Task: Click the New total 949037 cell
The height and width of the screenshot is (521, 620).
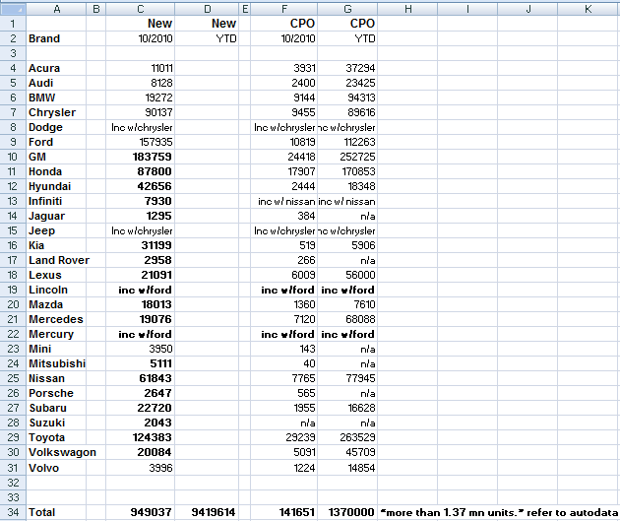Action: (141, 512)
